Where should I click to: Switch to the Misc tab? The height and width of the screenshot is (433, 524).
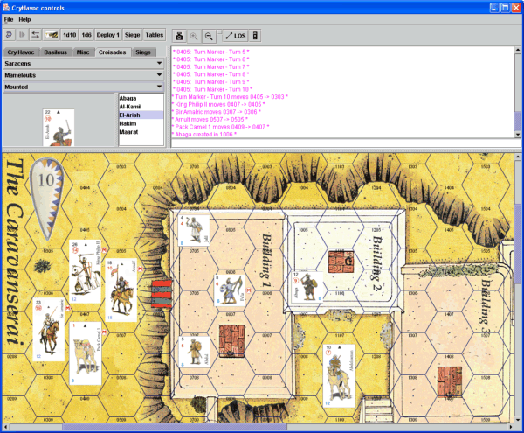click(83, 52)
